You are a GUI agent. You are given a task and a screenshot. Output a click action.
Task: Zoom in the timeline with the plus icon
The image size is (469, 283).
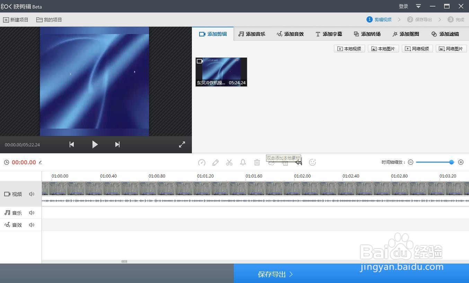coord(461,162)
